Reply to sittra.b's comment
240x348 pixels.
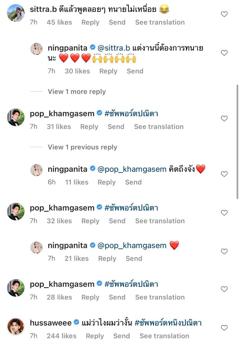point(90,22)
